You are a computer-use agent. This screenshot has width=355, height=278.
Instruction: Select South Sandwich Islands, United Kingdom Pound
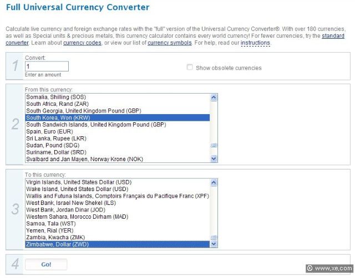pyautogui.click(x=117, y=125)
